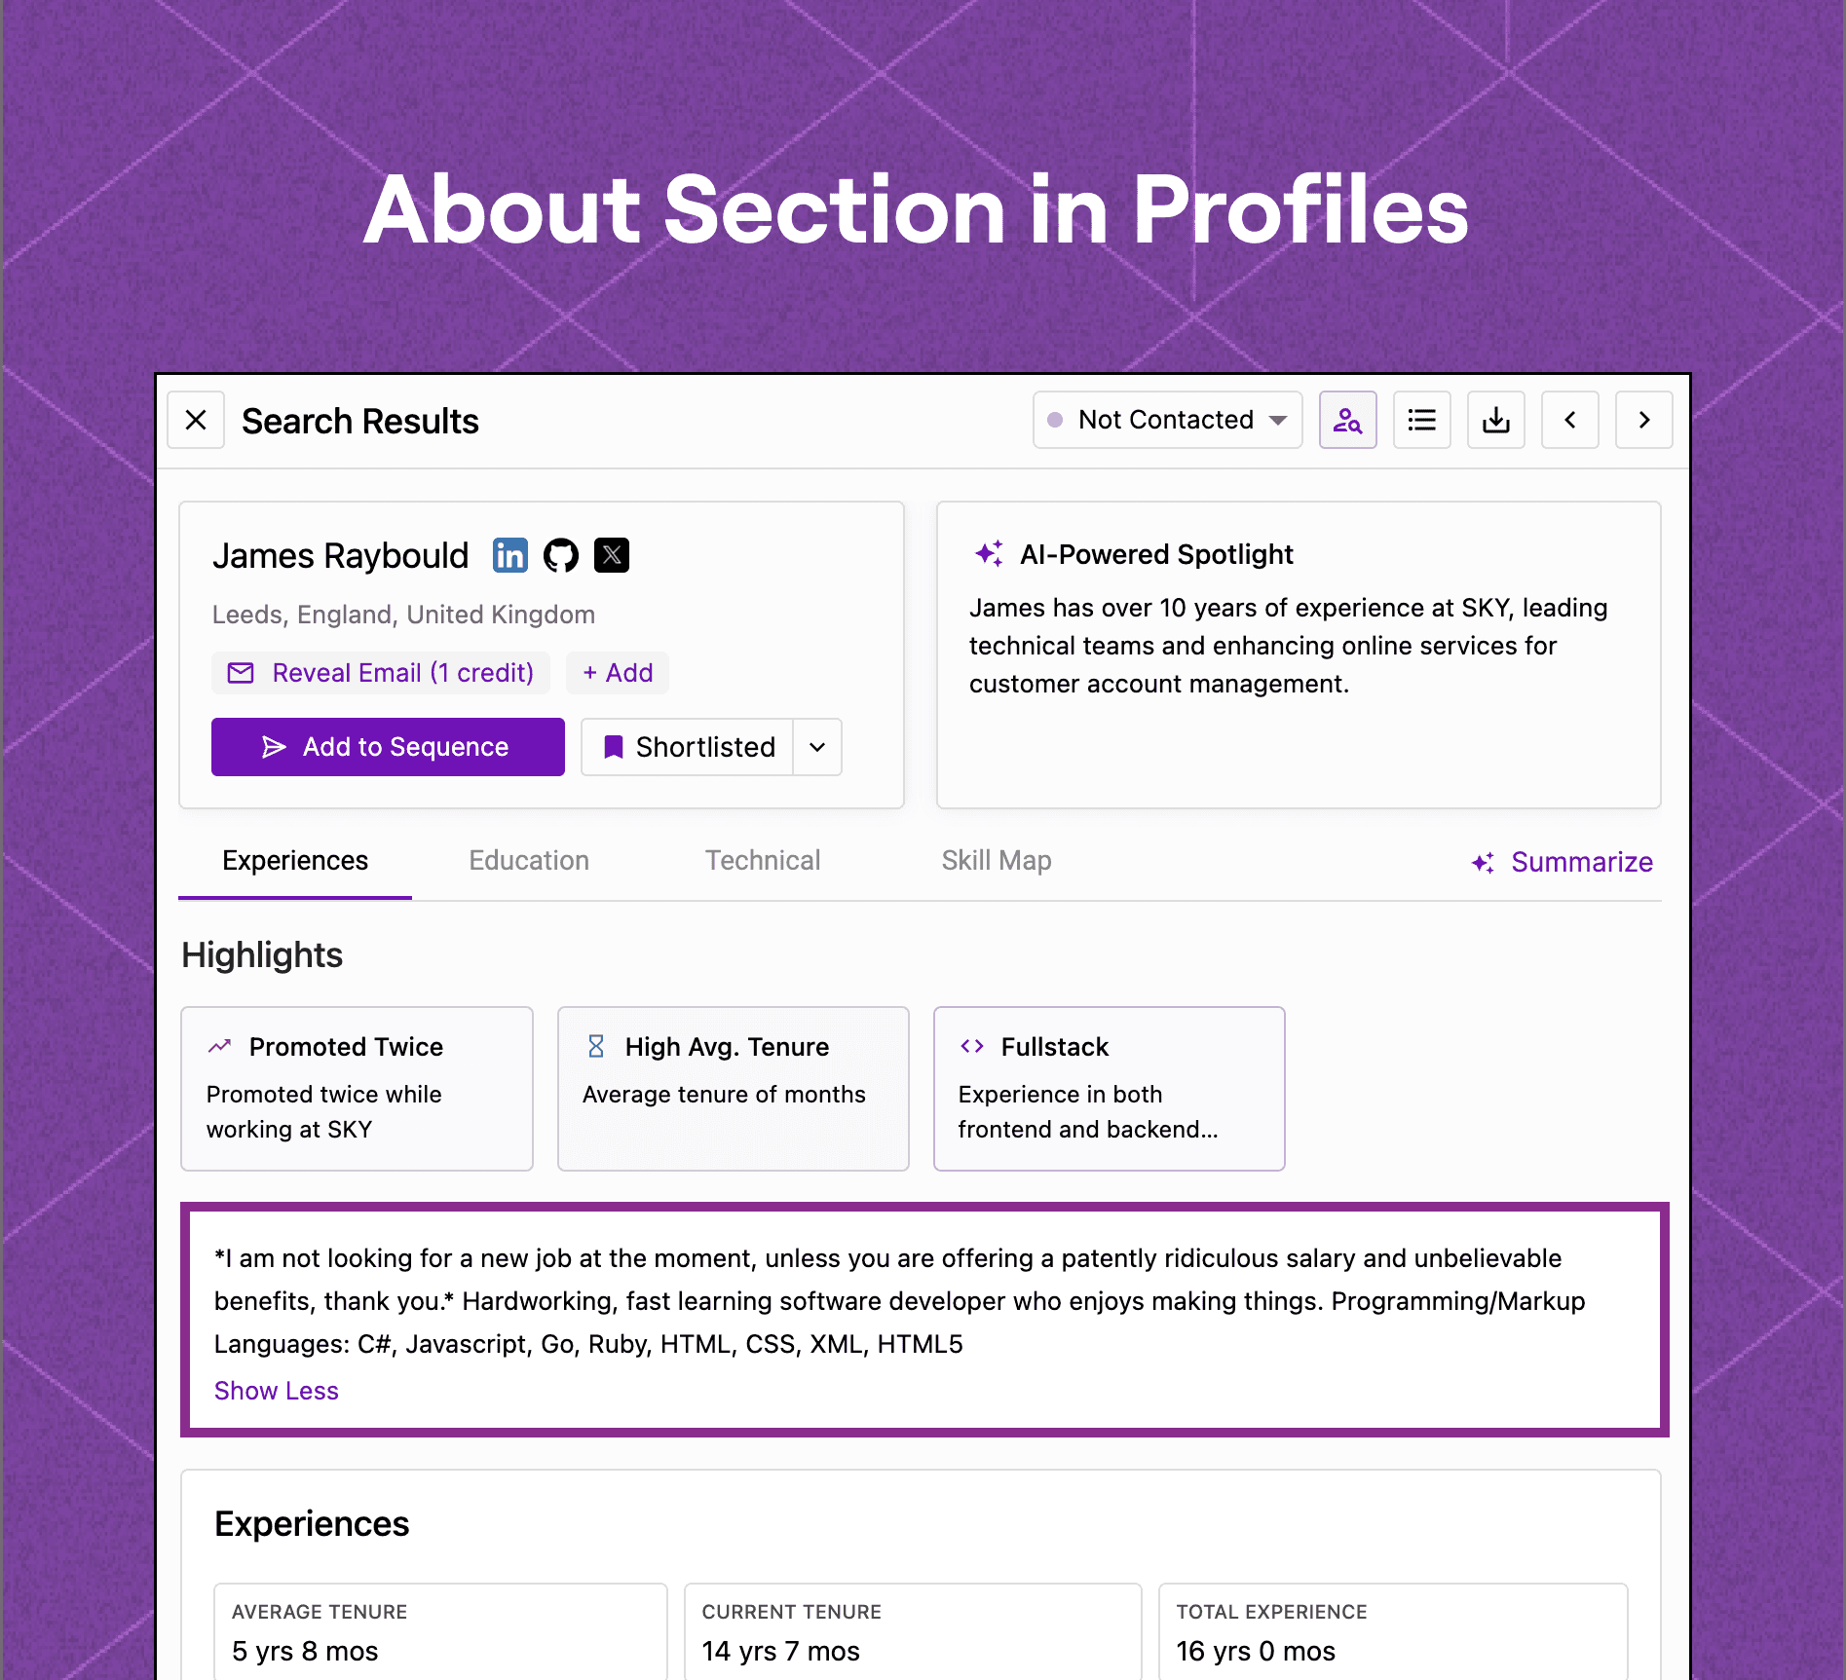1846x1680 pixels.
Task: Collapse about text with Show Less
Action: pyautogui.click(x=277, y=1391)
